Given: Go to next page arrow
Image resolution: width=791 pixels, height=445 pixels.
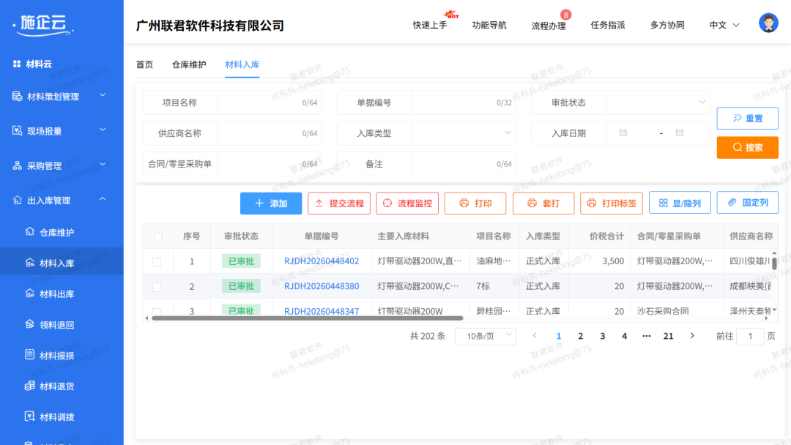Looking at the screenshot, I should click(692, 336).
